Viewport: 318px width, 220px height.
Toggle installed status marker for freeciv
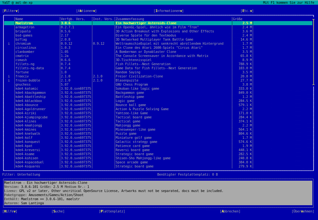pyautogui.click(x=9, y=76)
